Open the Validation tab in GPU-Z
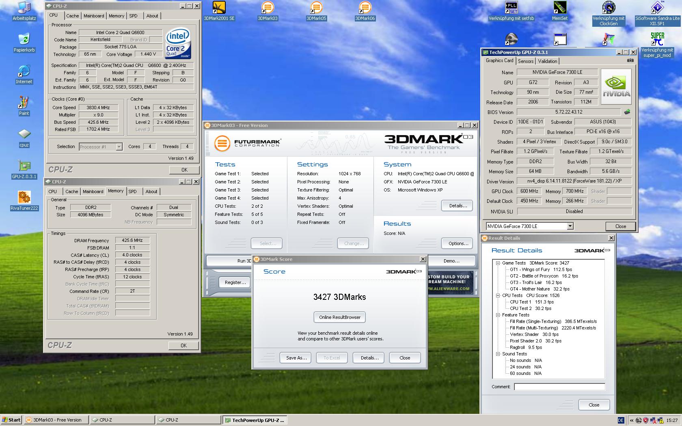This screenshot has height=426, width=682. pos(548,61)
